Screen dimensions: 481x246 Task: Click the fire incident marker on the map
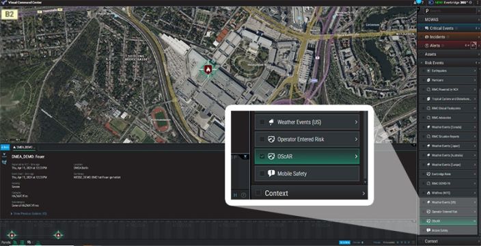tap(208, 69)
